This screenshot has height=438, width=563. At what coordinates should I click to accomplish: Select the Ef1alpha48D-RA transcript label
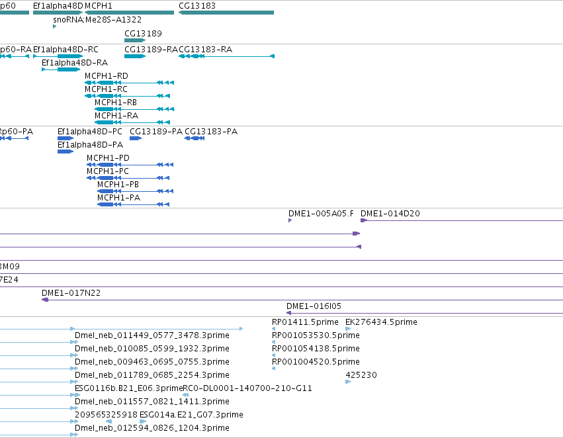(x=75, y=63)
